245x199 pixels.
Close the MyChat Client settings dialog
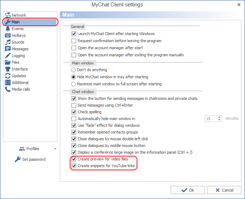(x=239, y=5)
